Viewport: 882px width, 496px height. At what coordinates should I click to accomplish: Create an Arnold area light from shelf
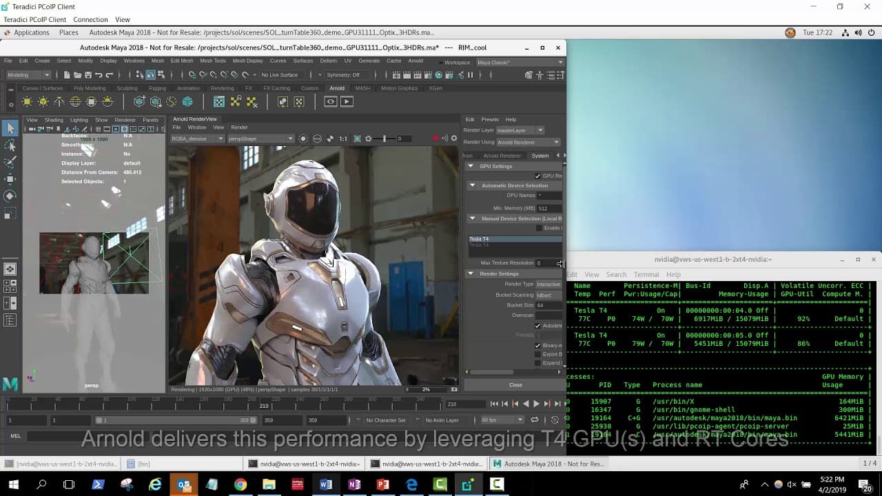tap(27, 102)
